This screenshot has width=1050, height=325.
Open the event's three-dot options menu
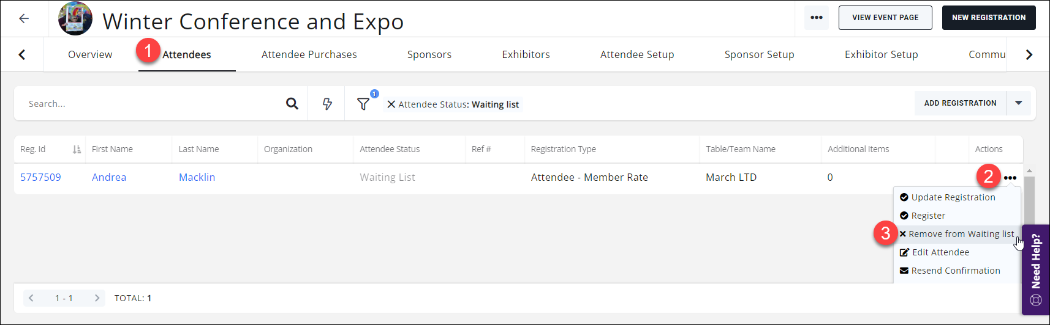816,18
